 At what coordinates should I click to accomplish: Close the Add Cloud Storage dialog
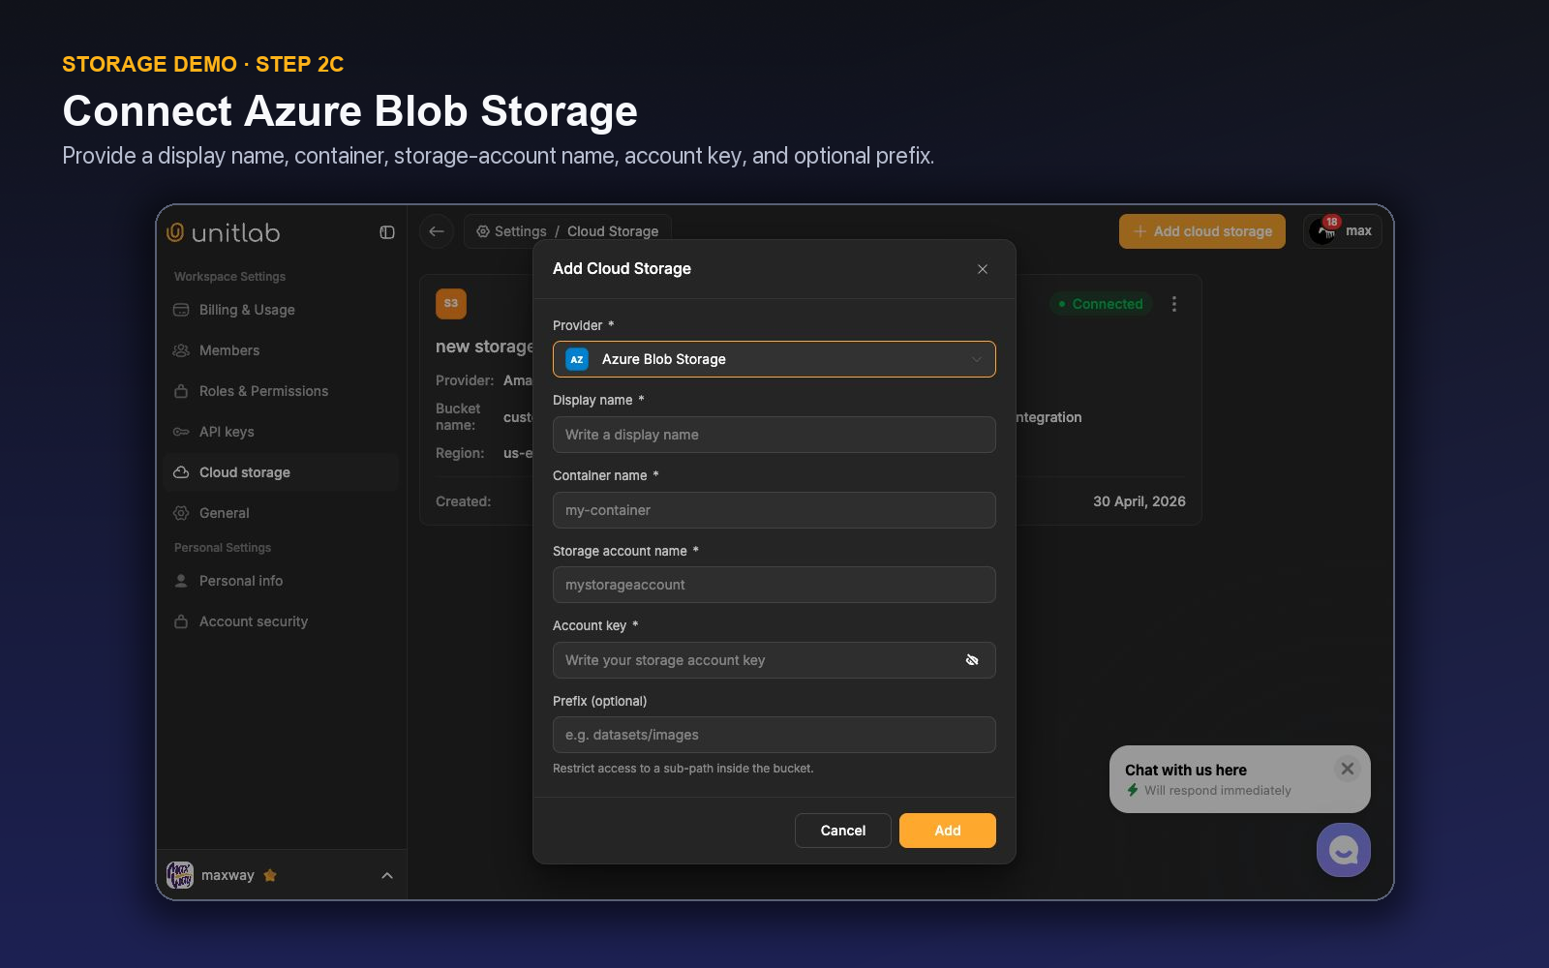[983, 269]
